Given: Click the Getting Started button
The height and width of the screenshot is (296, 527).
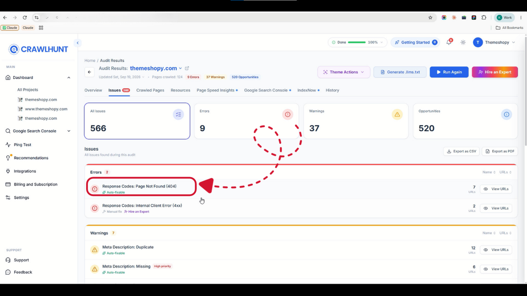Looking at the screenshot, I should 415,43.
